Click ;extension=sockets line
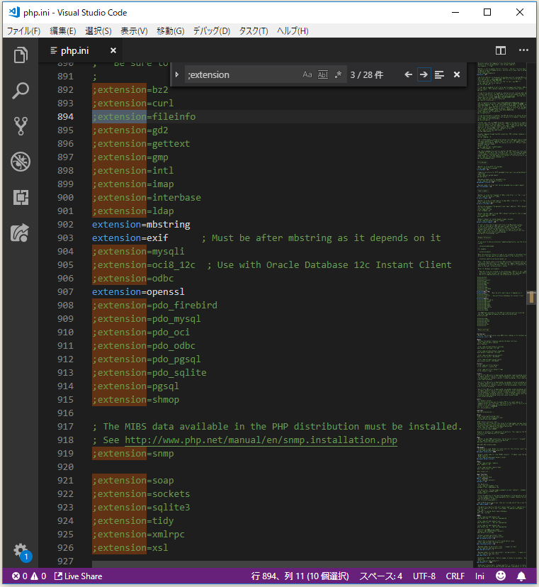The height and width of the screenshot is (587, 539). pyautogui.click(x=141, y=494)
